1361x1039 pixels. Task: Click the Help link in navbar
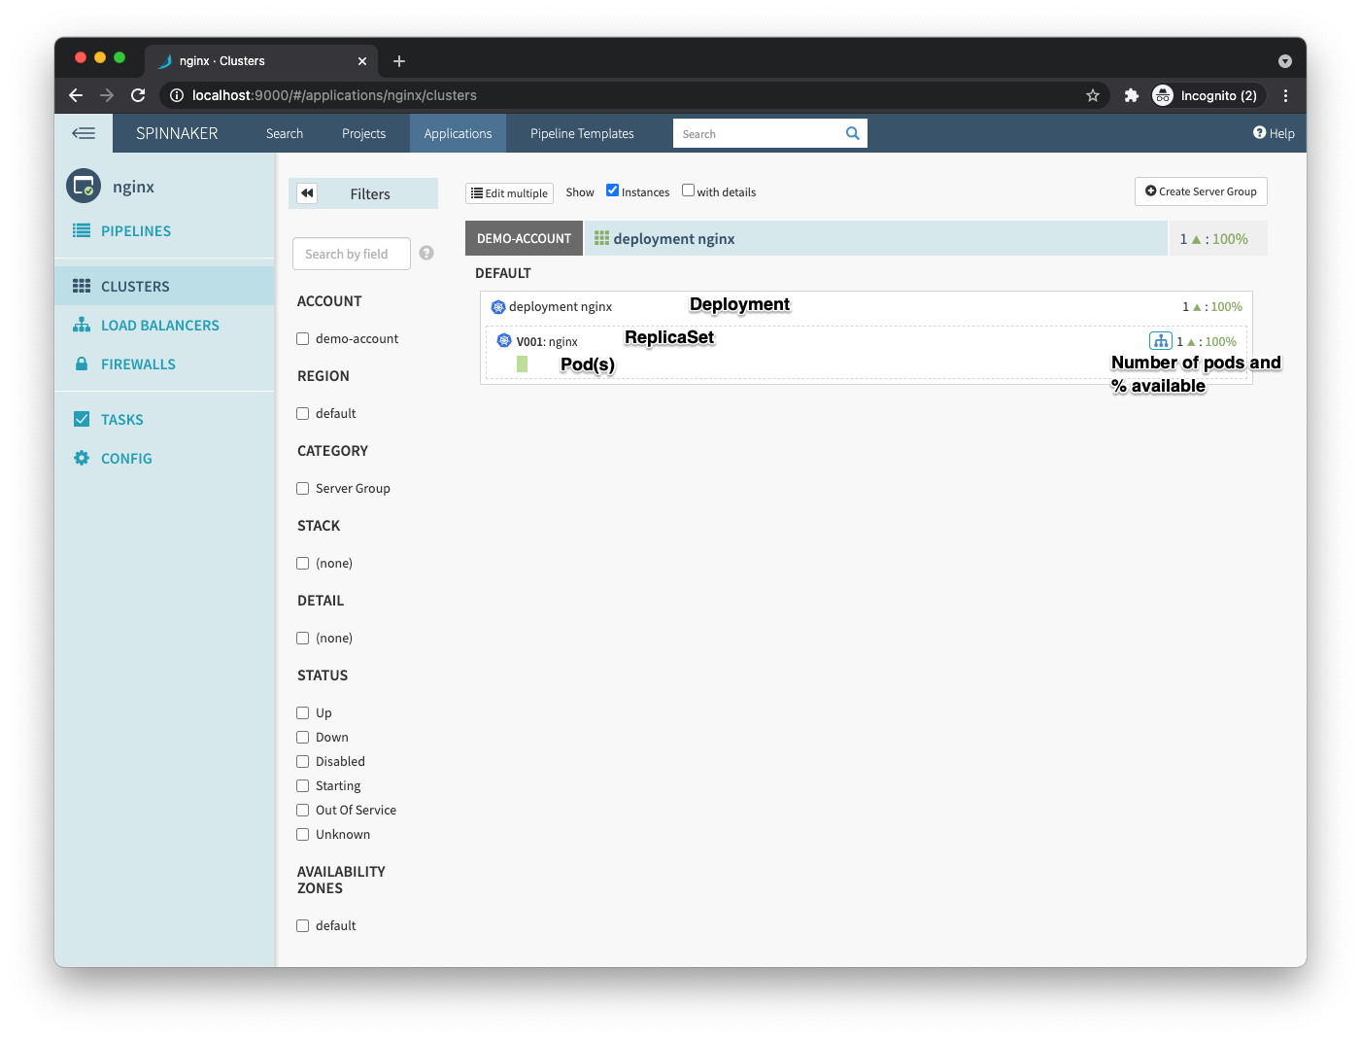pos(1274,133)
